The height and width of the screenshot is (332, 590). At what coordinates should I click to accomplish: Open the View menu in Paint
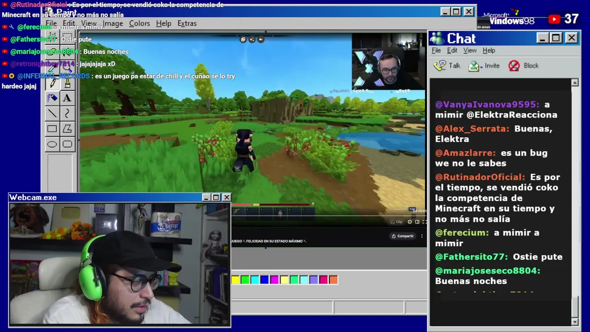tap(89, 23)
